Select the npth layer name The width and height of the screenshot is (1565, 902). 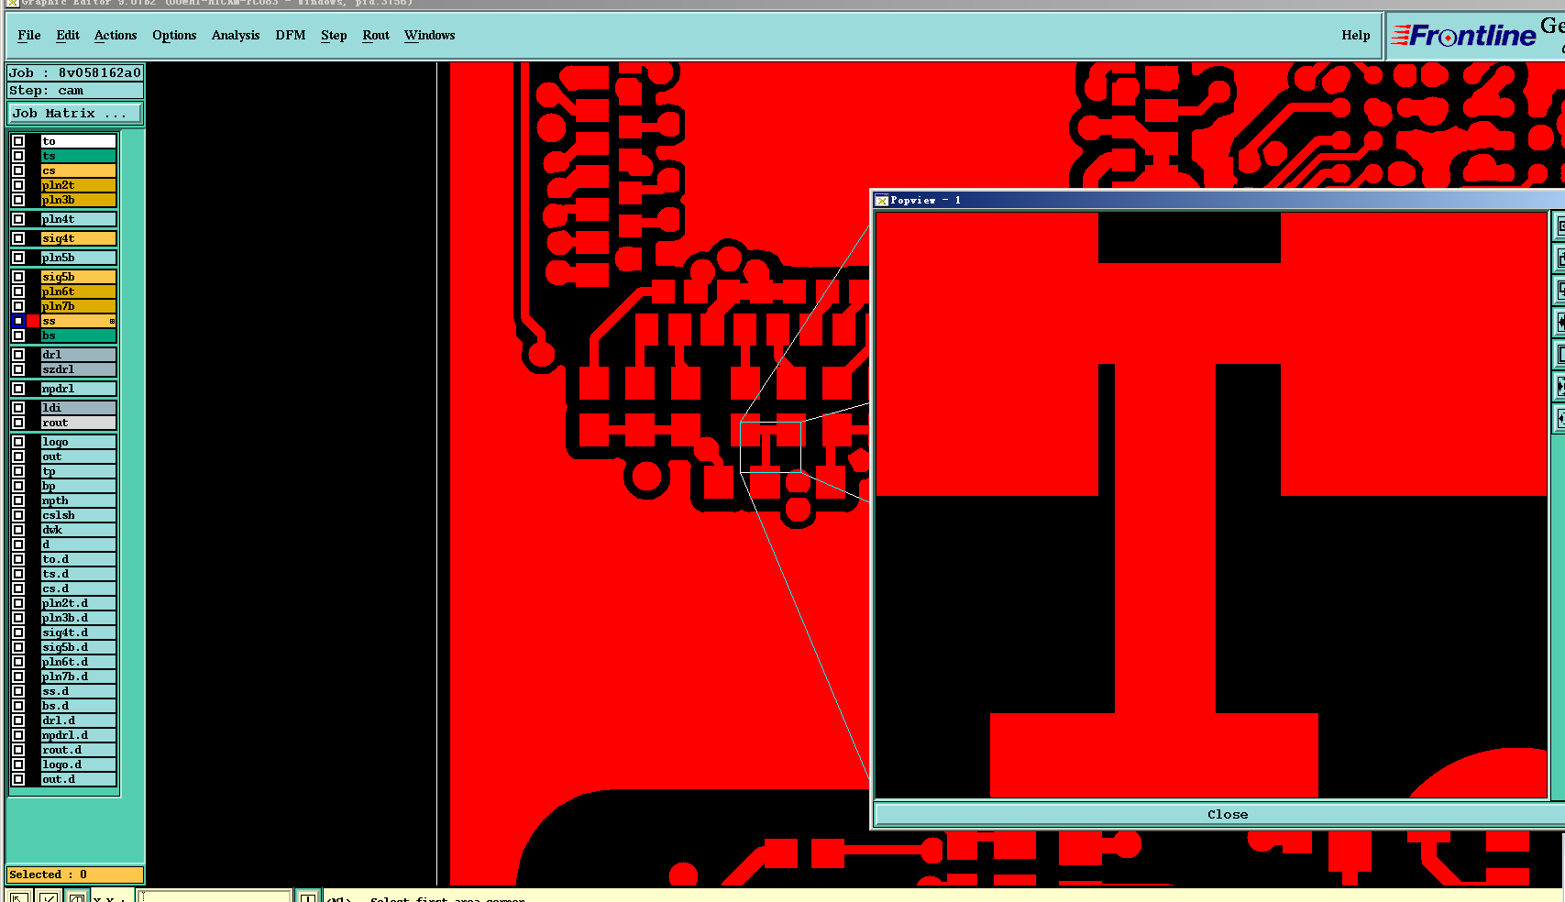[x=79, y=500]
